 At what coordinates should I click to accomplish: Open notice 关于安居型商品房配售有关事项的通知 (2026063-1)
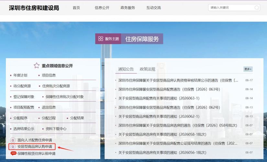159,98
